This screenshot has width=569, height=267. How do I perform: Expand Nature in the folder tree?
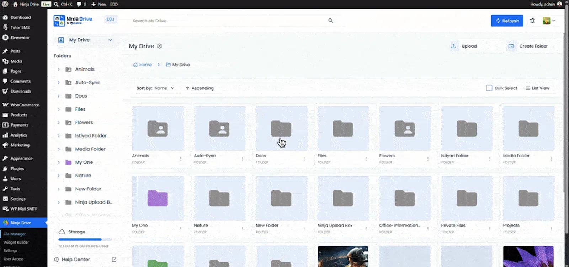tap(59, 176)
